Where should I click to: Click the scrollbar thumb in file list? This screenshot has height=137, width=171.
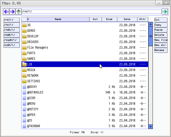(150, 36)
